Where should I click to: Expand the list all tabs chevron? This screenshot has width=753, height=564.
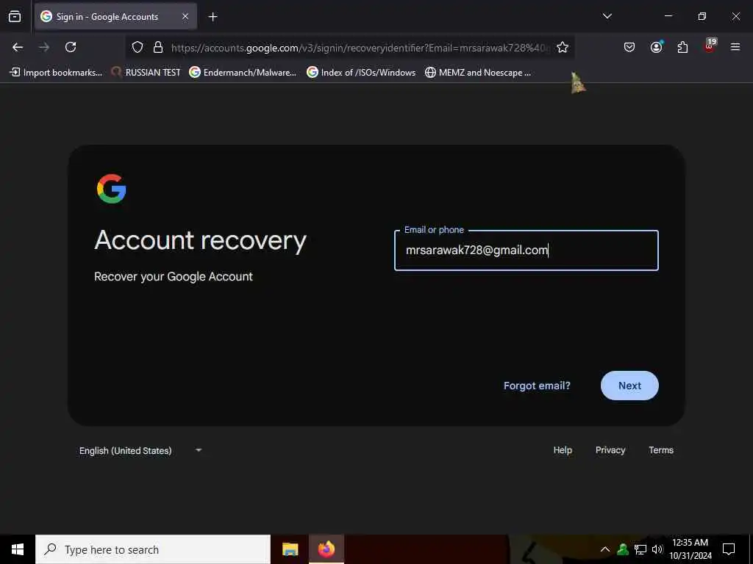(x=607, y=16)
